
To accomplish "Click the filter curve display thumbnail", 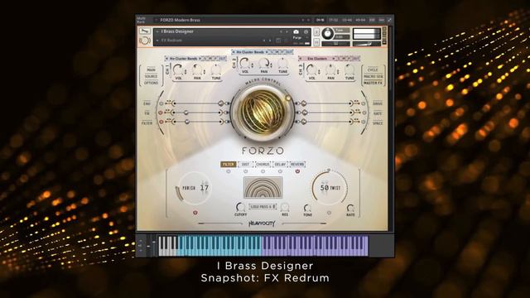I will pyautogui.click(x=263, y=188).
